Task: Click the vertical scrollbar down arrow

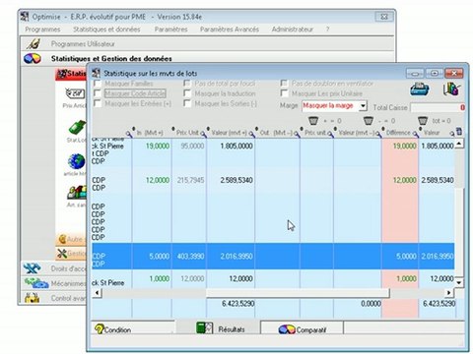Action: coord(459,282)
